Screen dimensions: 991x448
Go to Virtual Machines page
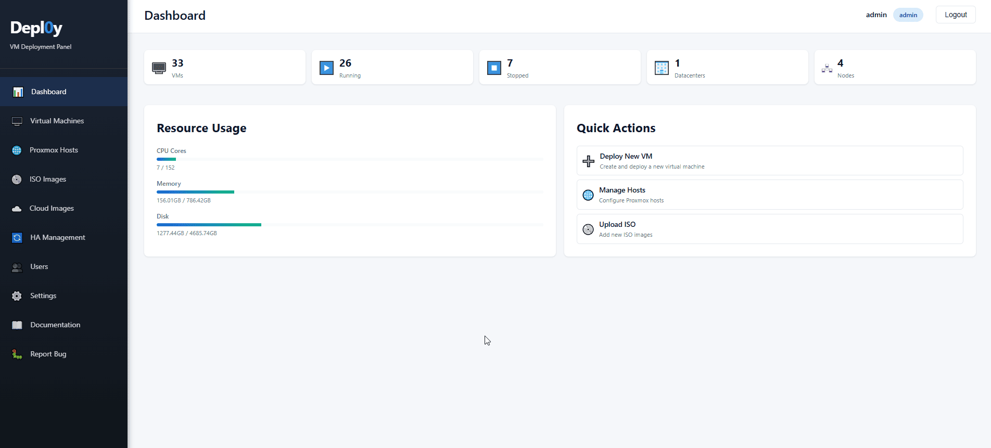click(x=63, y=121)
